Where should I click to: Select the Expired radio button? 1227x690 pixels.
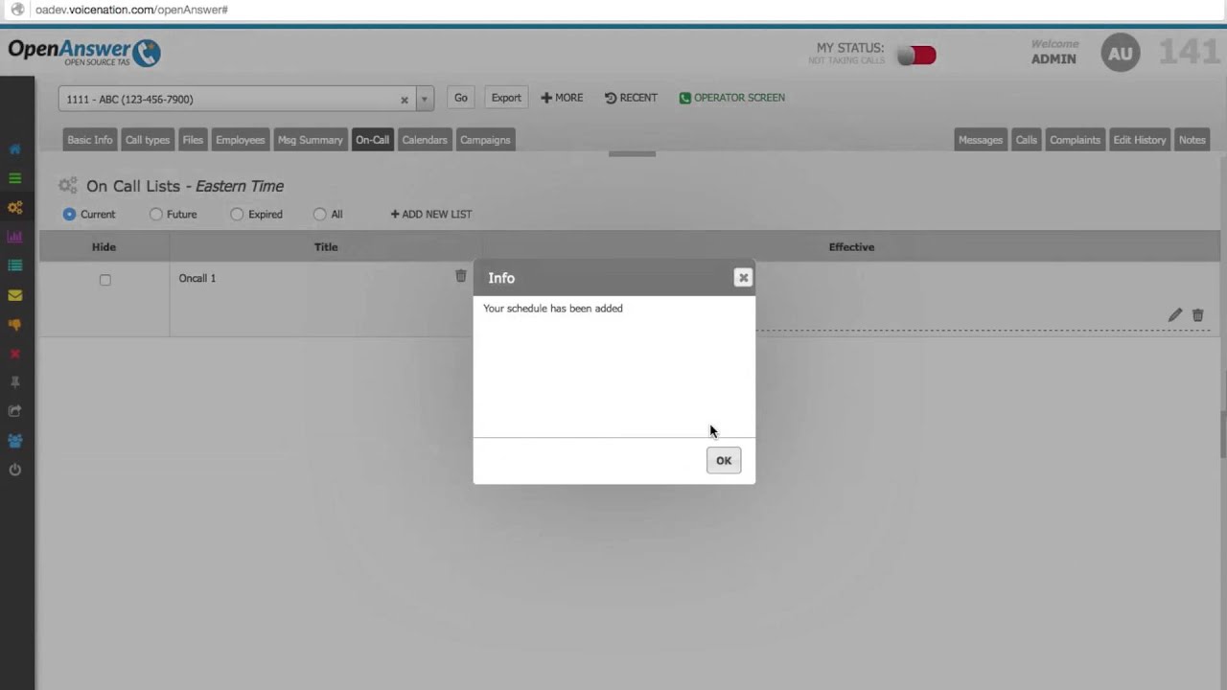(237, 215)
